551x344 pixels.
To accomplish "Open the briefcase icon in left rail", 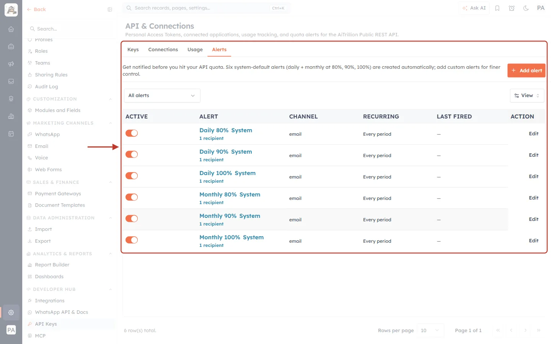I will click(11, 47).
